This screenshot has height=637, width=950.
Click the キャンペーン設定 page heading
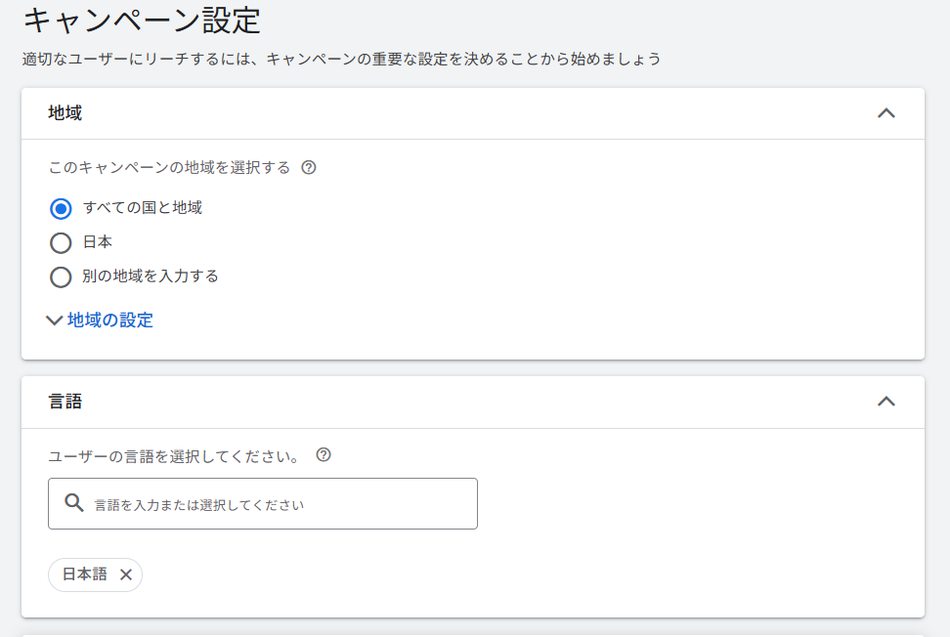click(142, 21)
